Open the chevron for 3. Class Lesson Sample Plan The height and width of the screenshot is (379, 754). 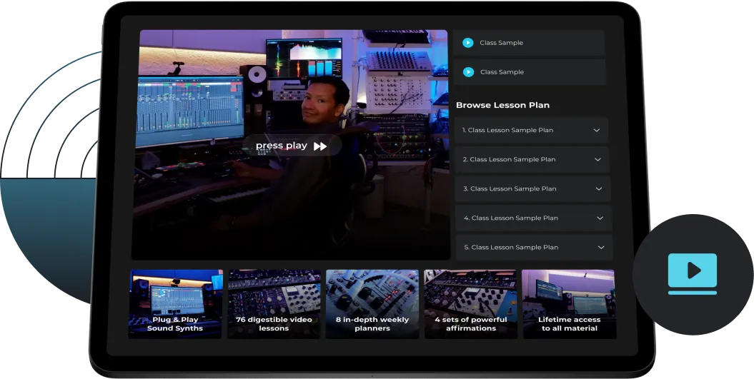click(599, 189)
